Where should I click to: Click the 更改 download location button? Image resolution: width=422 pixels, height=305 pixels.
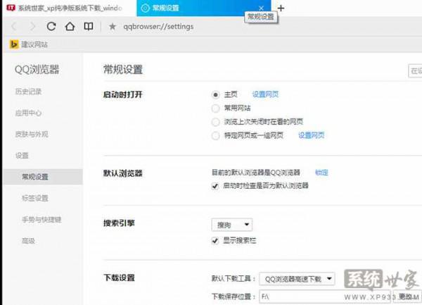click(x=407, y=297)
